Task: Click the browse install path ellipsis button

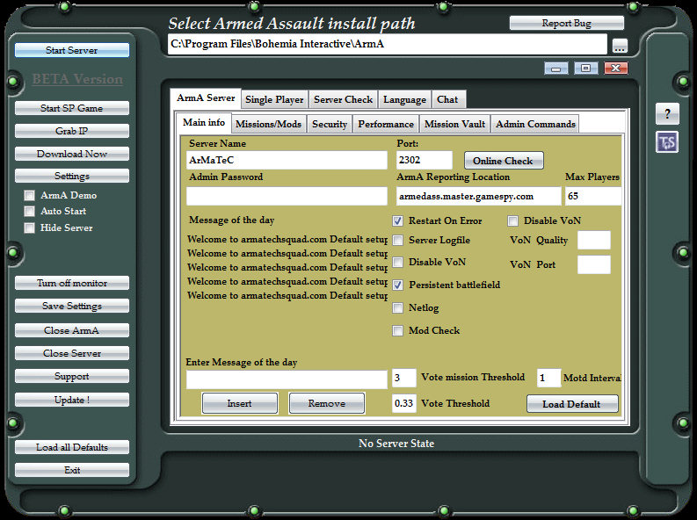Action: [x=620, y=46]
